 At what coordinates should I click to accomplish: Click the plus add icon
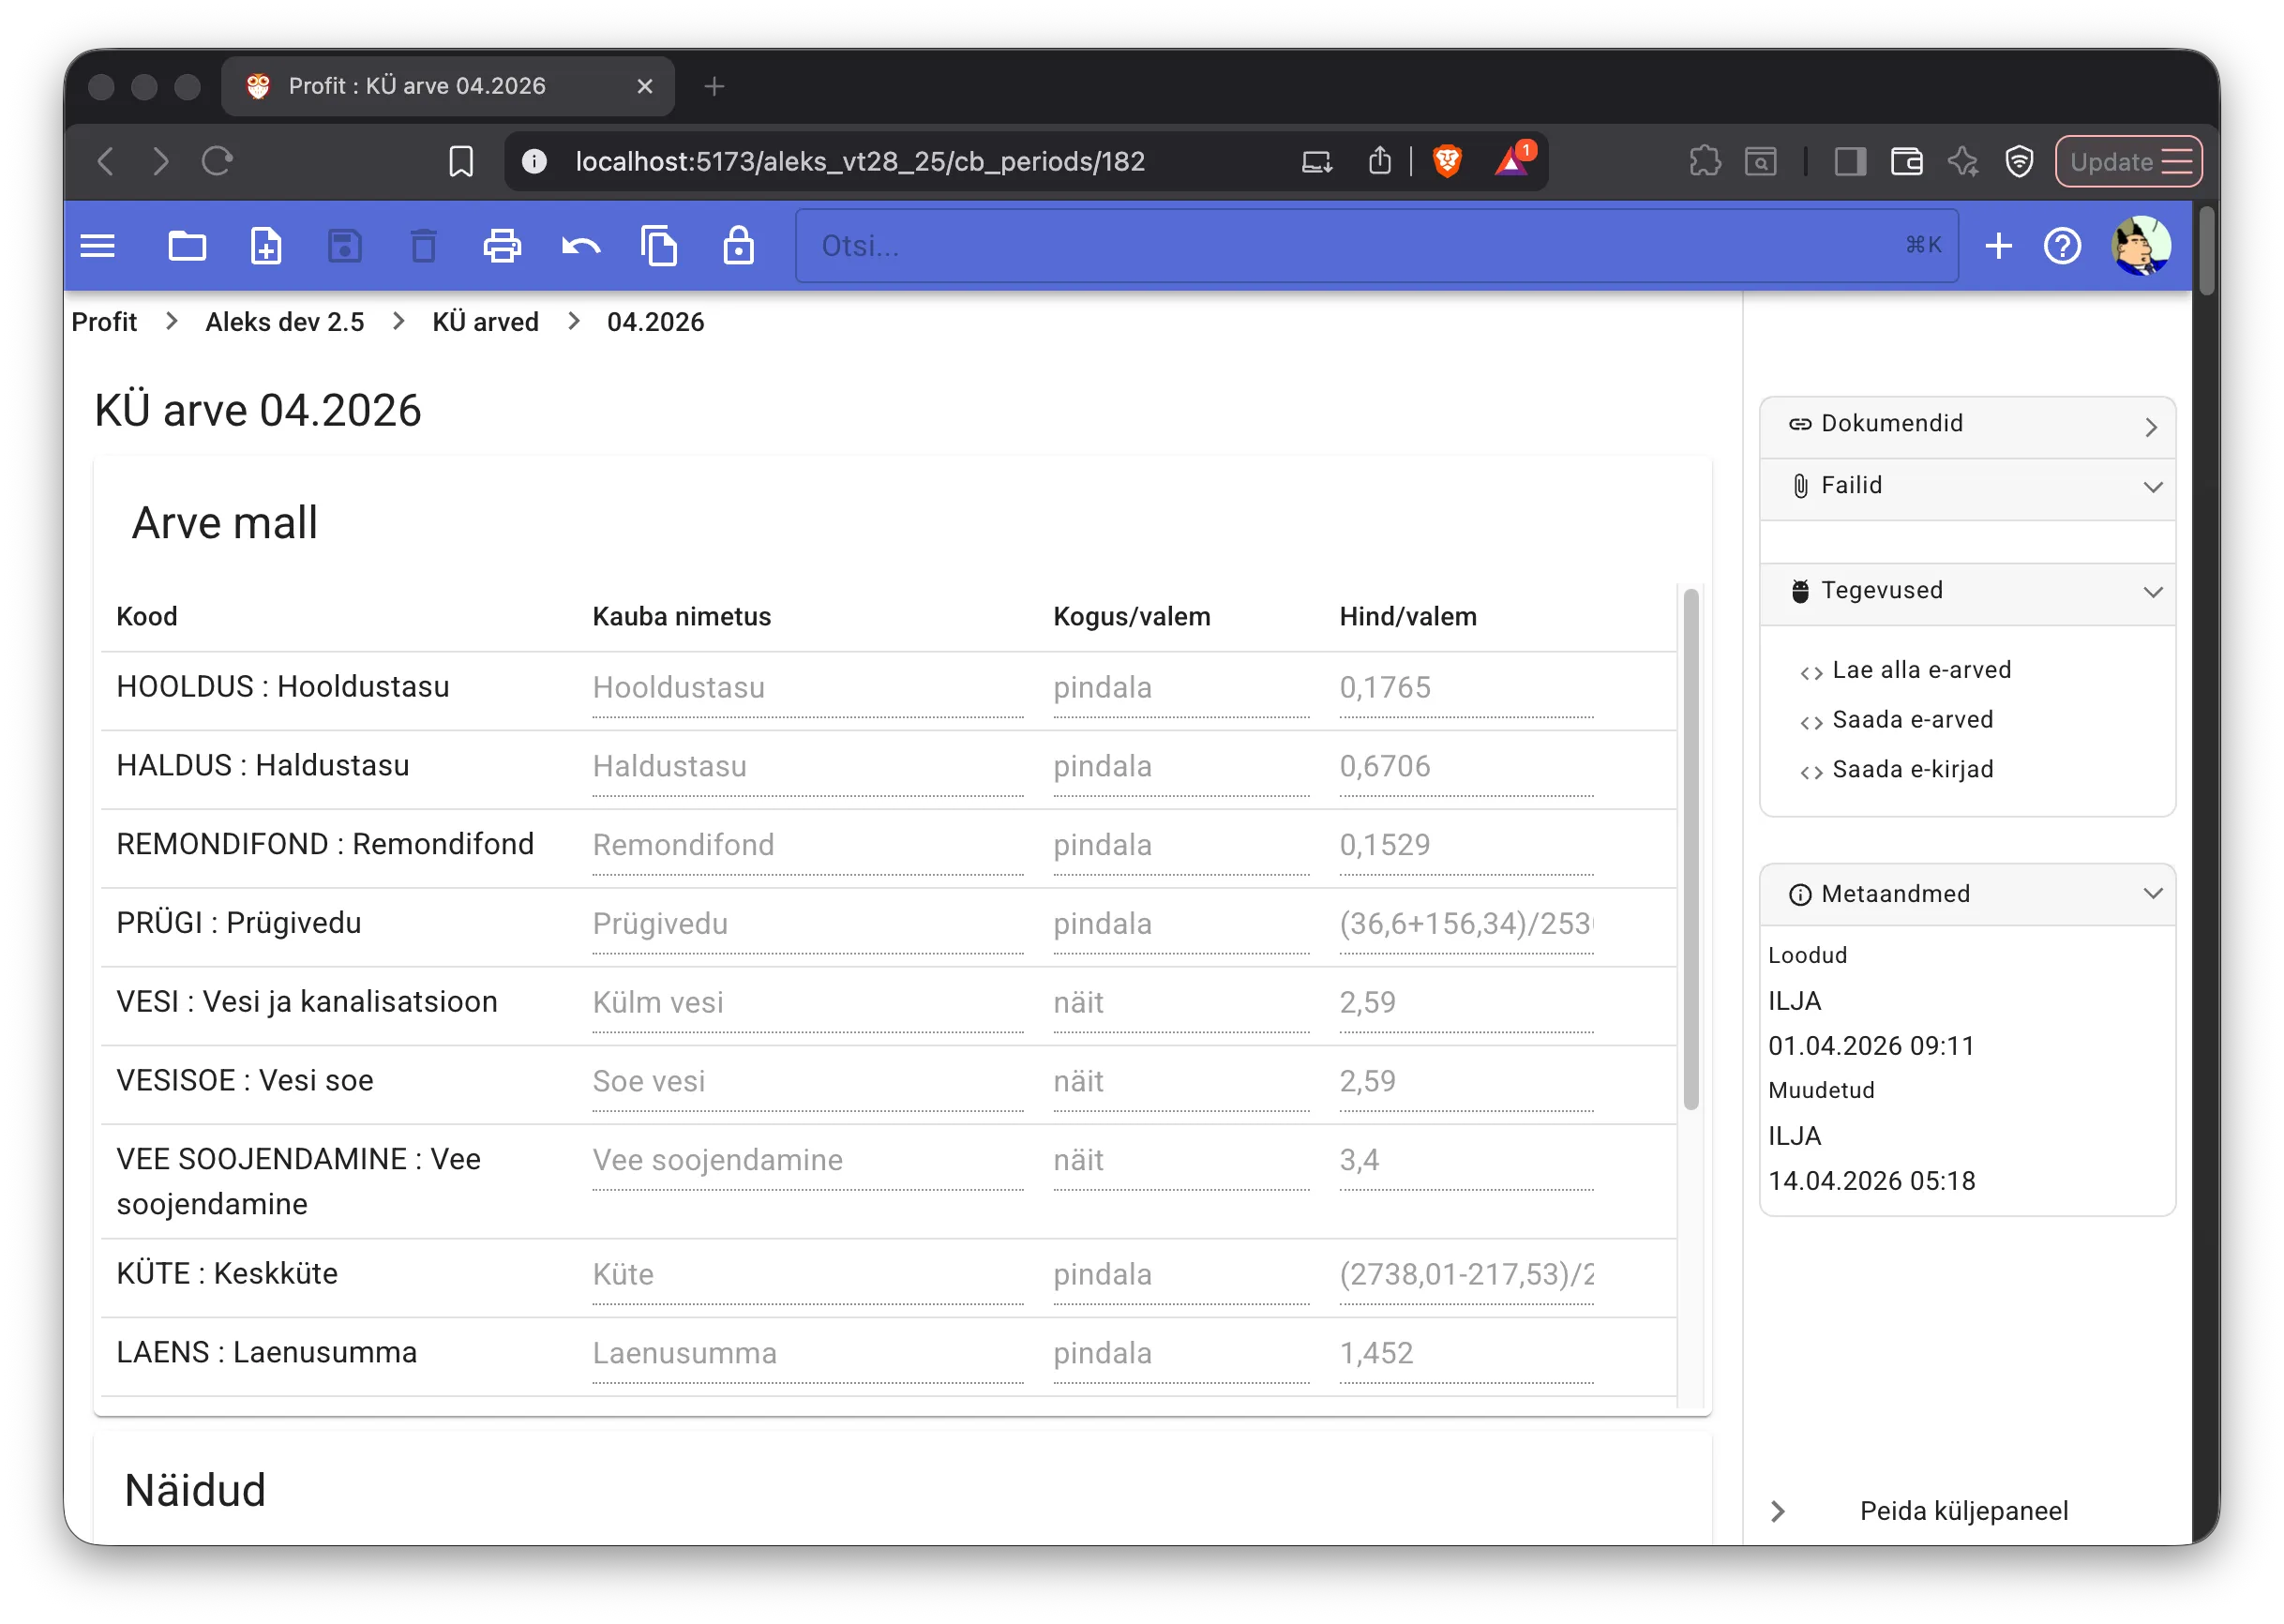1999,246
